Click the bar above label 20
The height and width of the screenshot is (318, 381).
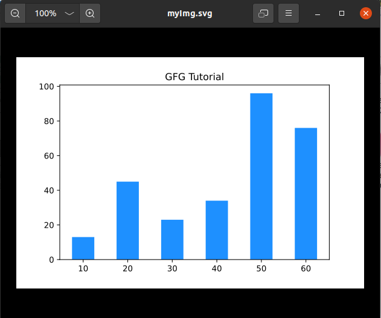(x=127, y=220)
